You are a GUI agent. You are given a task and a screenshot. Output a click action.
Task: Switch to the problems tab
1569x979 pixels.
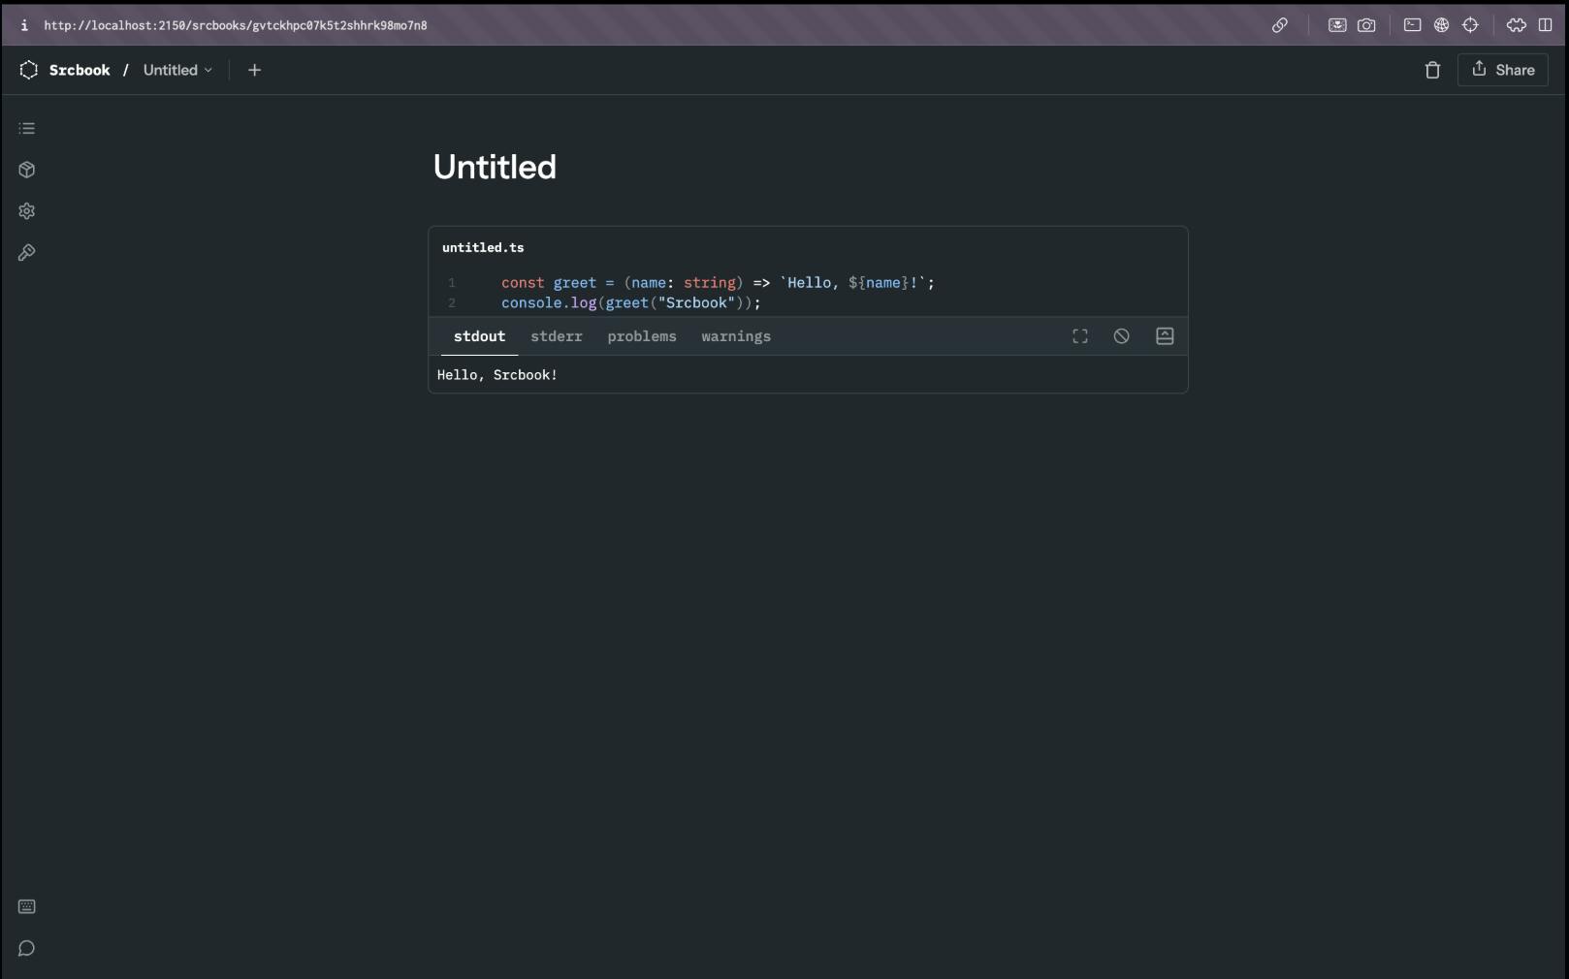pos(642,336)
